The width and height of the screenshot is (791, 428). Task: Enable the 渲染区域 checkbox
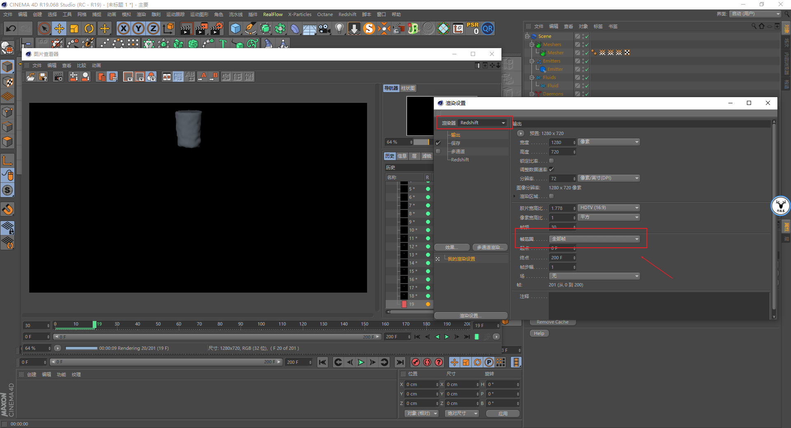point(551,196)
